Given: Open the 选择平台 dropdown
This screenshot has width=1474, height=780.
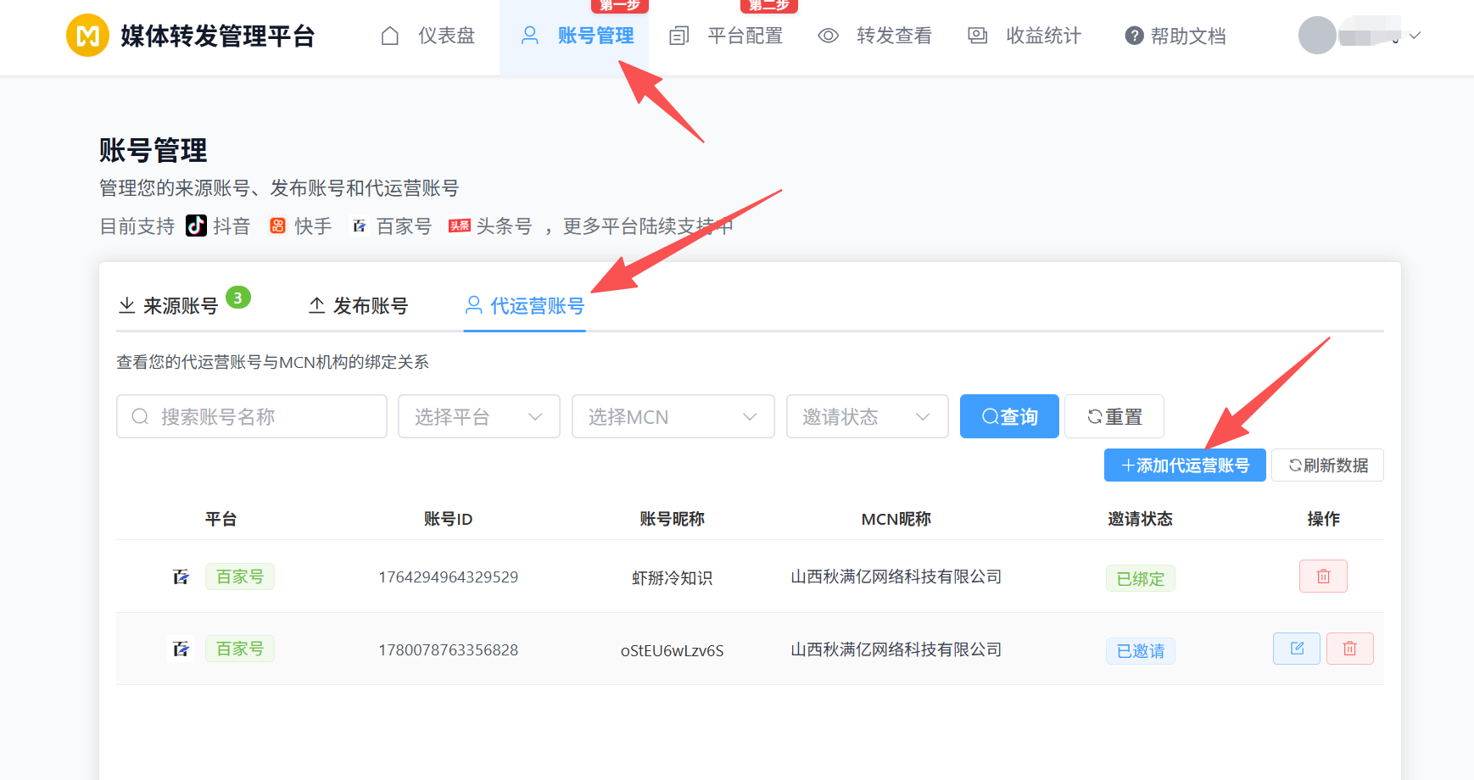Looking at the screenshot, I should pyautogui.click(x=478, y=416).
